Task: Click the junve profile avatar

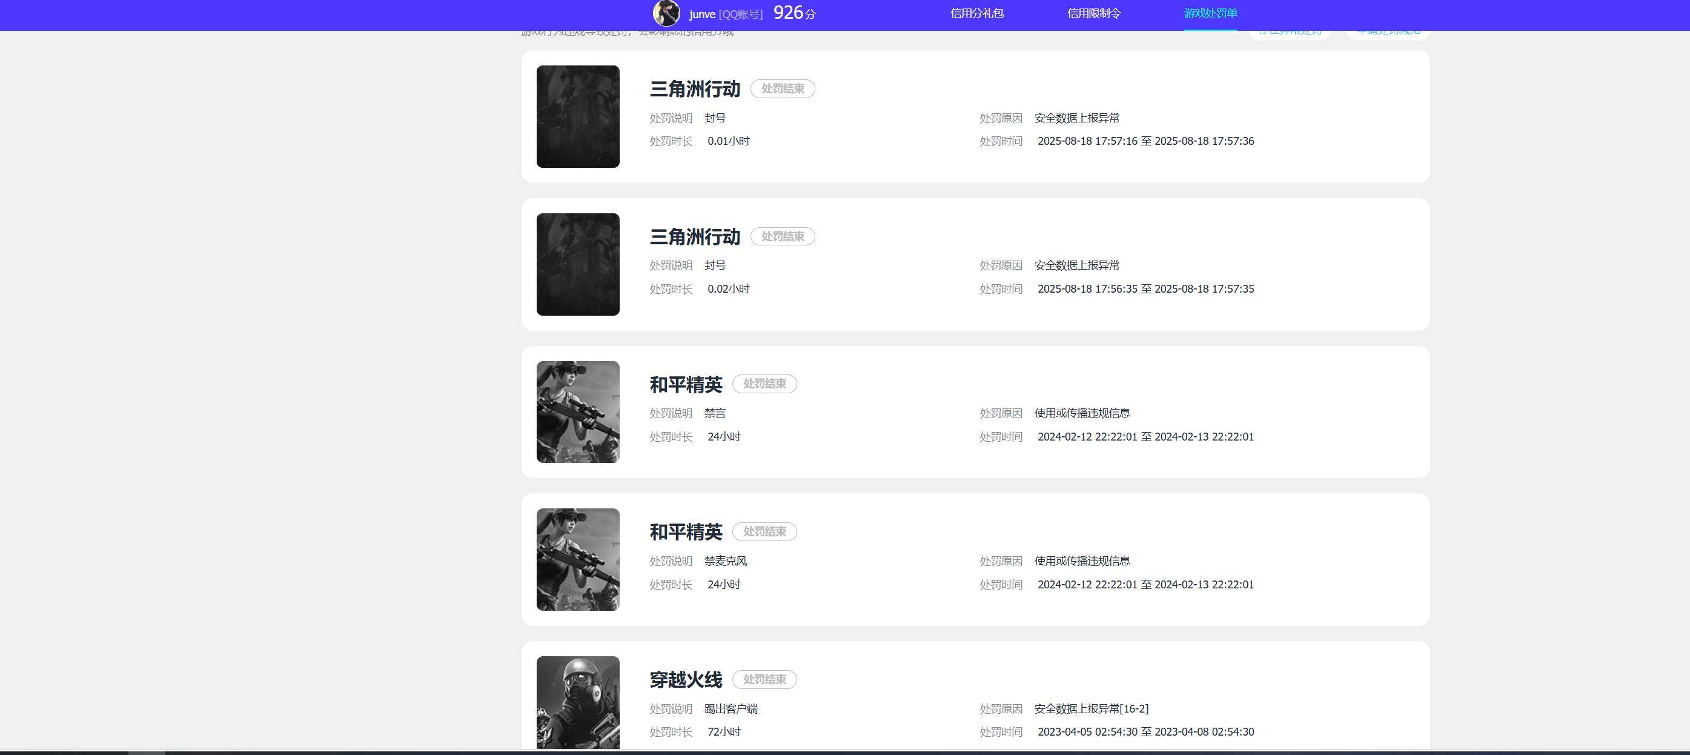Action: click(666, 13)
